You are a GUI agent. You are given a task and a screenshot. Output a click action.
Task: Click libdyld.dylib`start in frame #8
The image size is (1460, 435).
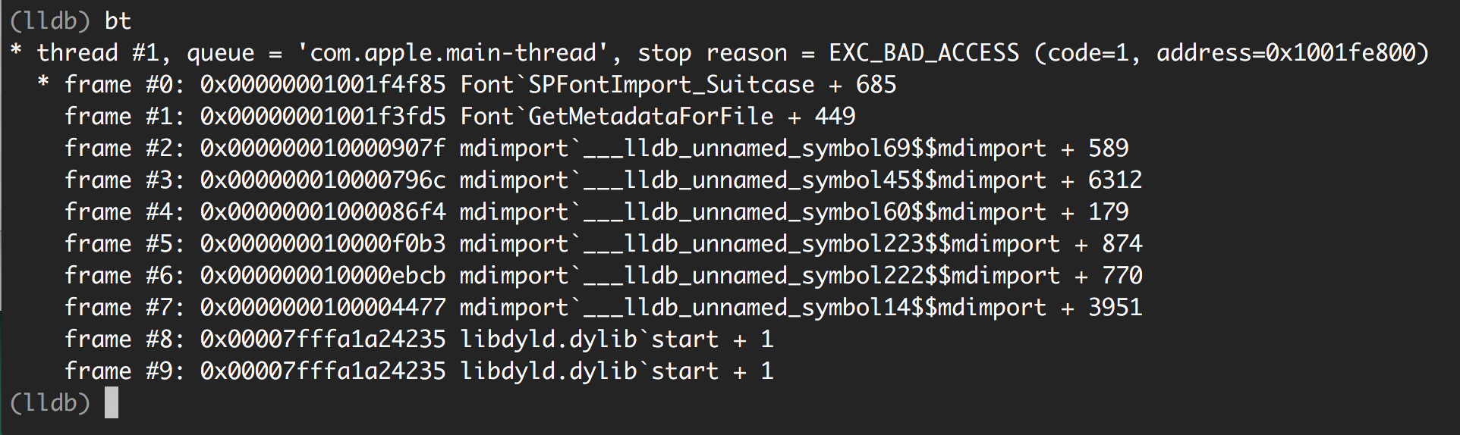coord(589,339)
